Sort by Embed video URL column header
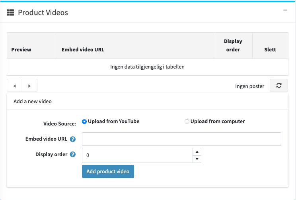This screenshot has height=200, width=296. [83, 50]
